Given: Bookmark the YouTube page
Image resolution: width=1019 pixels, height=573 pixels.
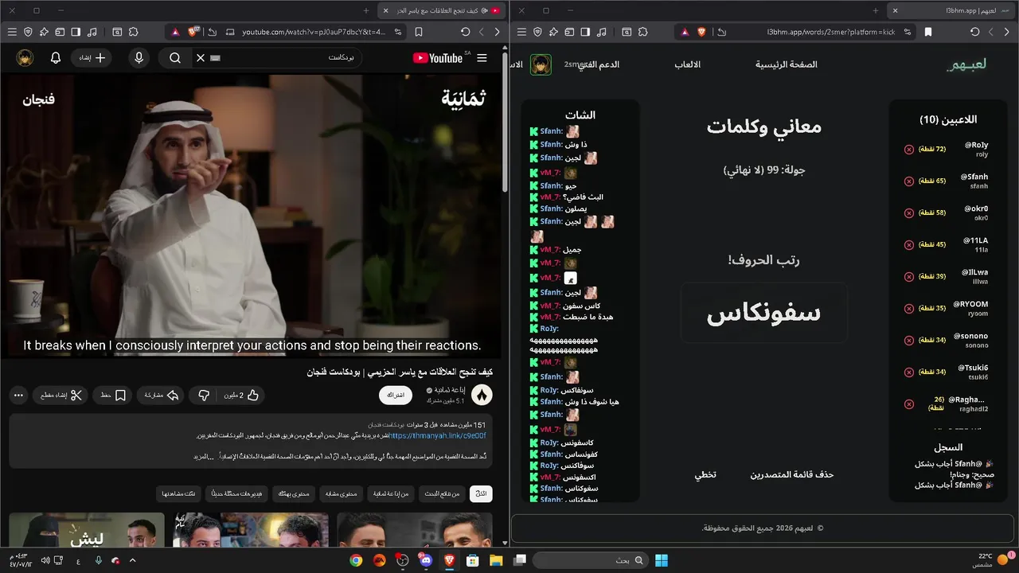Looking at the screenshot, I should click(x=419, y=32).
